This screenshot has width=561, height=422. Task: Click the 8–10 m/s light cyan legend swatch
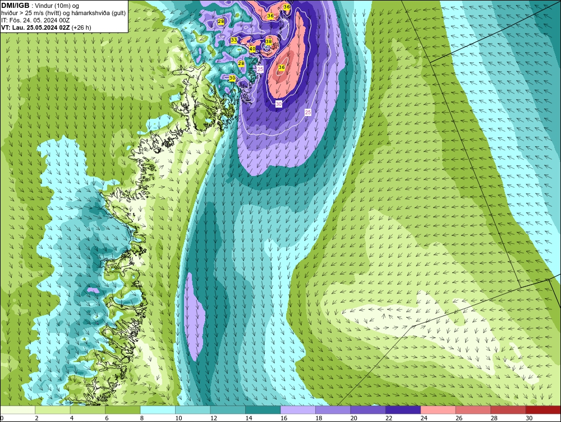(158, 410)
